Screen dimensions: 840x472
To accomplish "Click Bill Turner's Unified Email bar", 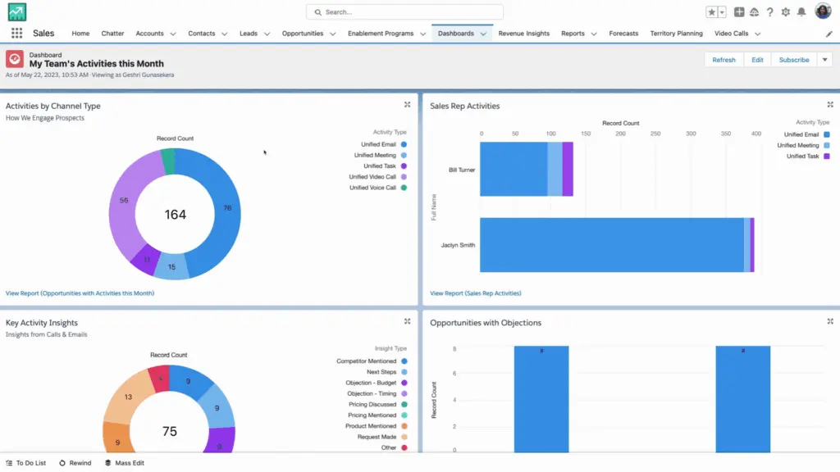I will [514, 169].
